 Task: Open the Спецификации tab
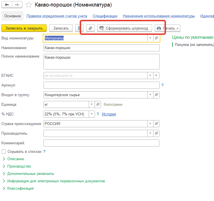[x=105, y=16]
